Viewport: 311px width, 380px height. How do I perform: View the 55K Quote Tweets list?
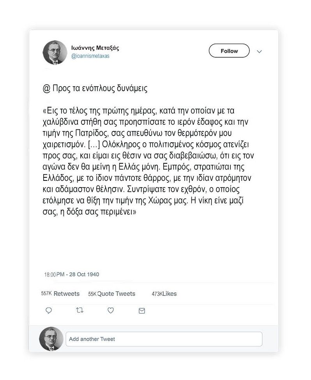tap(112, 294)
